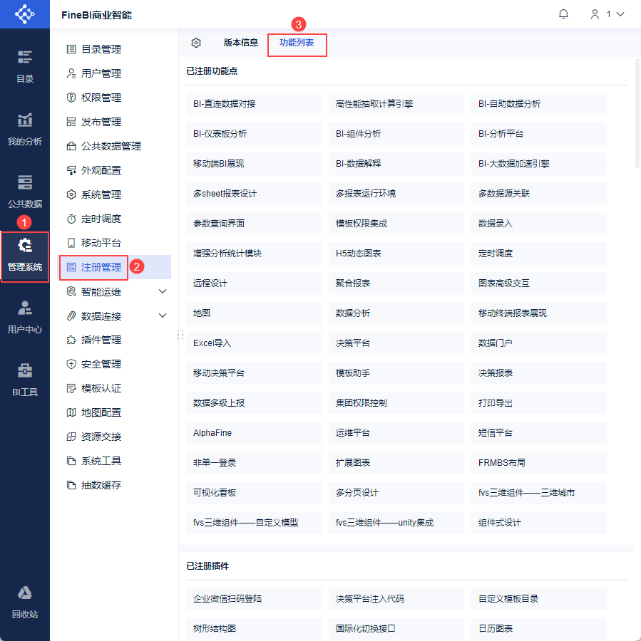Click the vertical scrollbar of the feature list
This screenshot has height=641, width=641.
[637, 113]
